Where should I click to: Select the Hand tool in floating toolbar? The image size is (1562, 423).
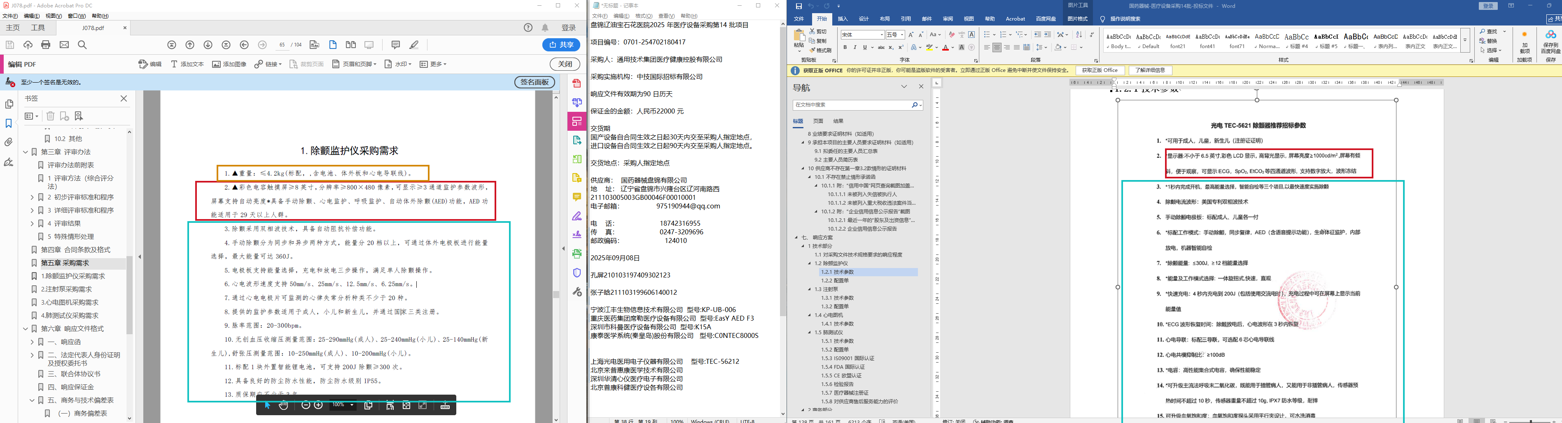click(x=283, y=405)
